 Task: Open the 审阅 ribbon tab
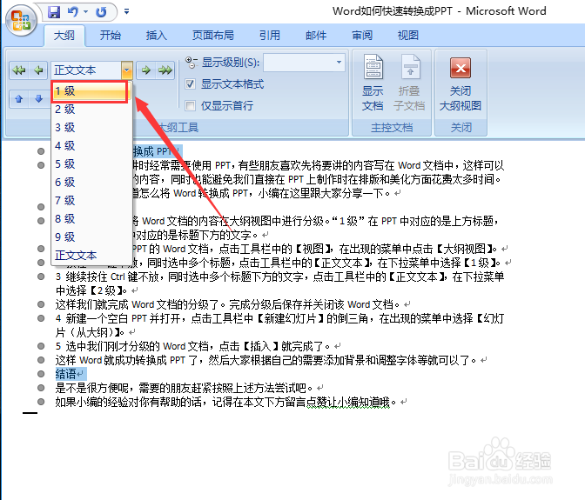click(362, 36)
